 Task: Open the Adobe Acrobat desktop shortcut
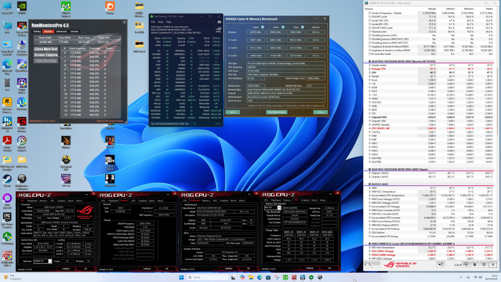click(7, 143)
